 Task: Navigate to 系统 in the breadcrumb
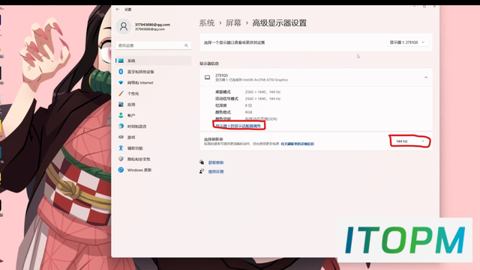[207, 23]
